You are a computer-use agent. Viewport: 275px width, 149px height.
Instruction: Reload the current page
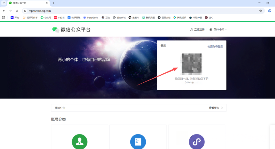tap(17, 11)
